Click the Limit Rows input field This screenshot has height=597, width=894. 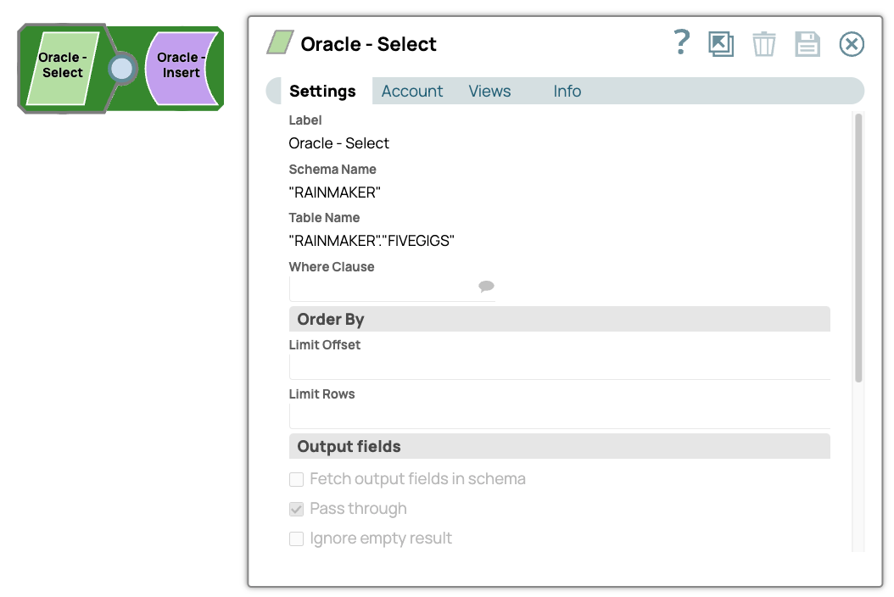[x=559, y=416]
